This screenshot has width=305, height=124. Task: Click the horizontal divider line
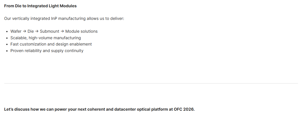[x=151, y=83]
